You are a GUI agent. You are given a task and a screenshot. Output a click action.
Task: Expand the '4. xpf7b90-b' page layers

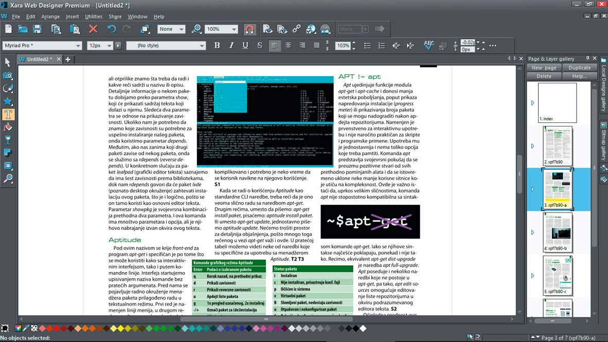(x=532, y=232)
